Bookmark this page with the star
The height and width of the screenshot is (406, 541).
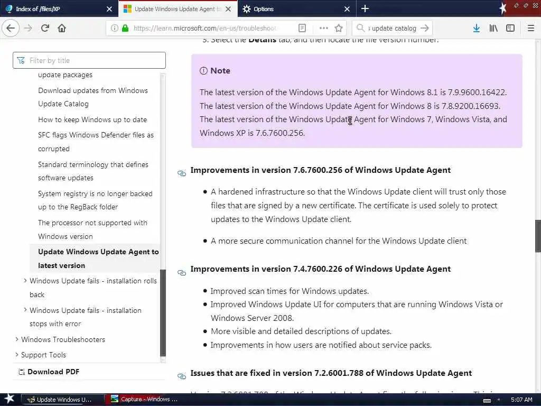coord(339,28)
